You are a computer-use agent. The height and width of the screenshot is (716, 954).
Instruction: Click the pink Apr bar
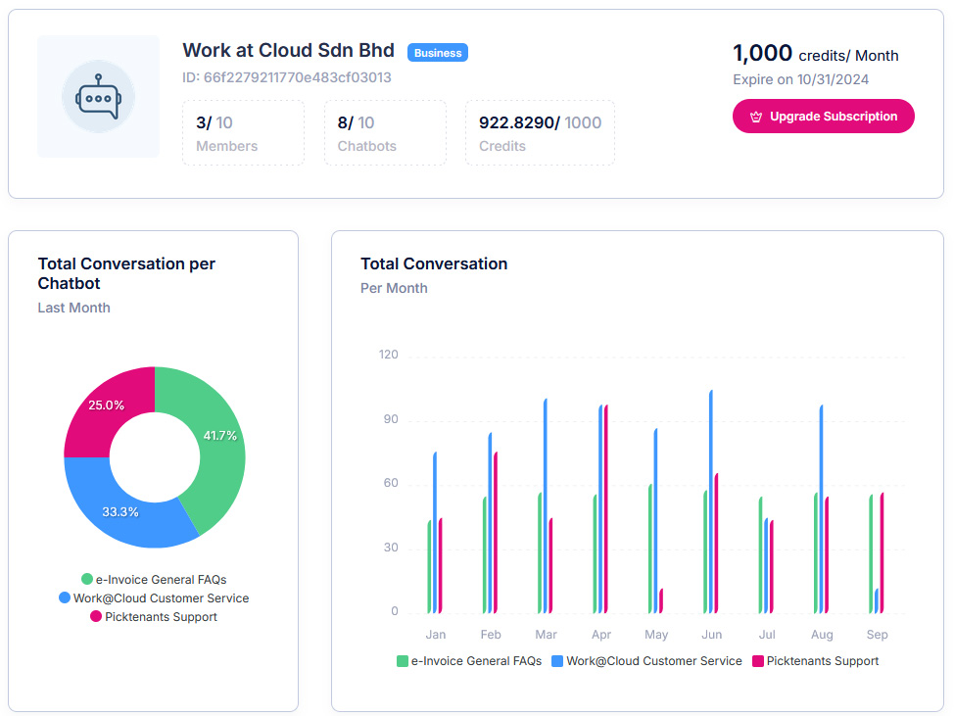point(606,509)
